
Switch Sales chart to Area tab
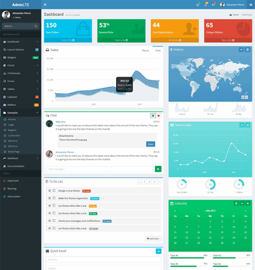(x=158, y=50)
